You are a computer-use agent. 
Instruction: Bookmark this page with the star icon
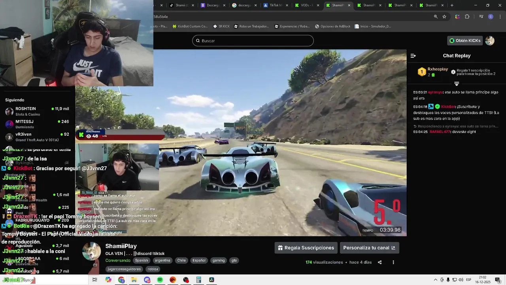pos(444,17)
